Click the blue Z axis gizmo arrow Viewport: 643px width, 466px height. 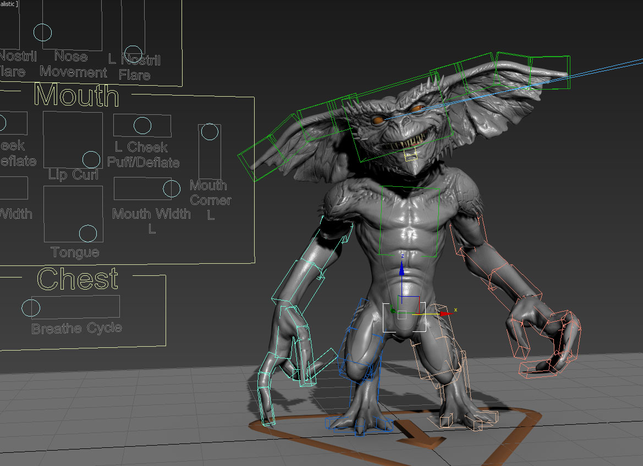pyautogui.click(x=402, y=269)
